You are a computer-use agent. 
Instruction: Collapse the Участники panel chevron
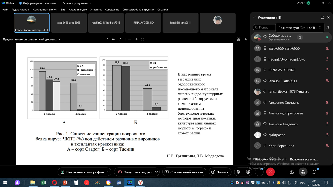254,18
